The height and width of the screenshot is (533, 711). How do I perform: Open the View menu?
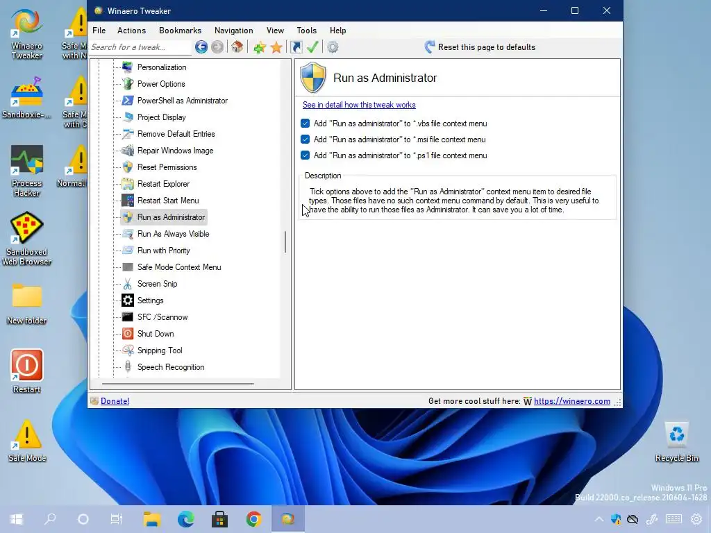click(x=275, y=31)
